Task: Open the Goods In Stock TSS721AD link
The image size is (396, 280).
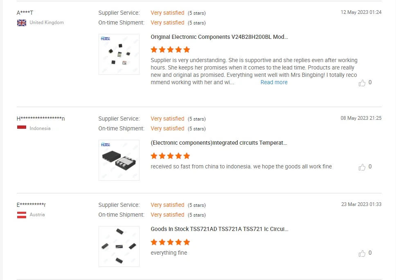Action: 219,229
